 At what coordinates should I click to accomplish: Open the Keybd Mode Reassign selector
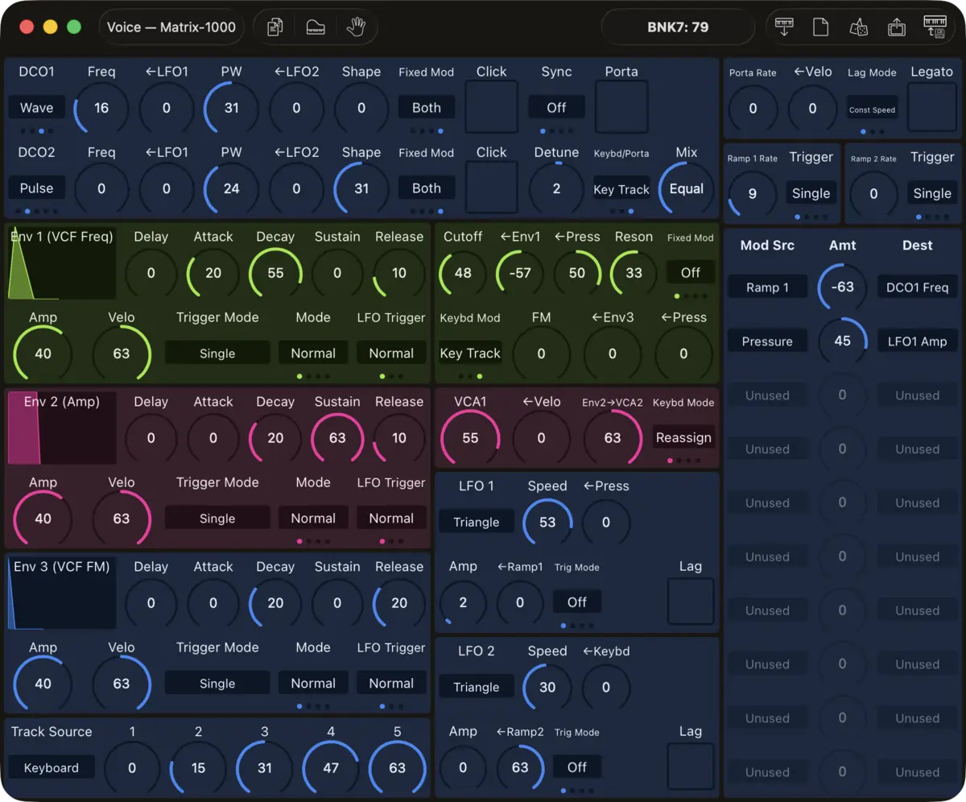(x=683, y=437)
